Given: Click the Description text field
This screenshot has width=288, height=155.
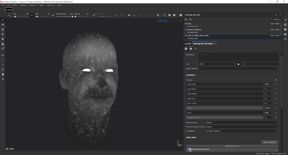Looking at the screenshot, I should coord(238,57).
